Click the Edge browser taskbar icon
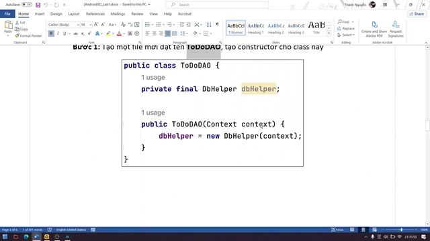 tap(26, 236)
